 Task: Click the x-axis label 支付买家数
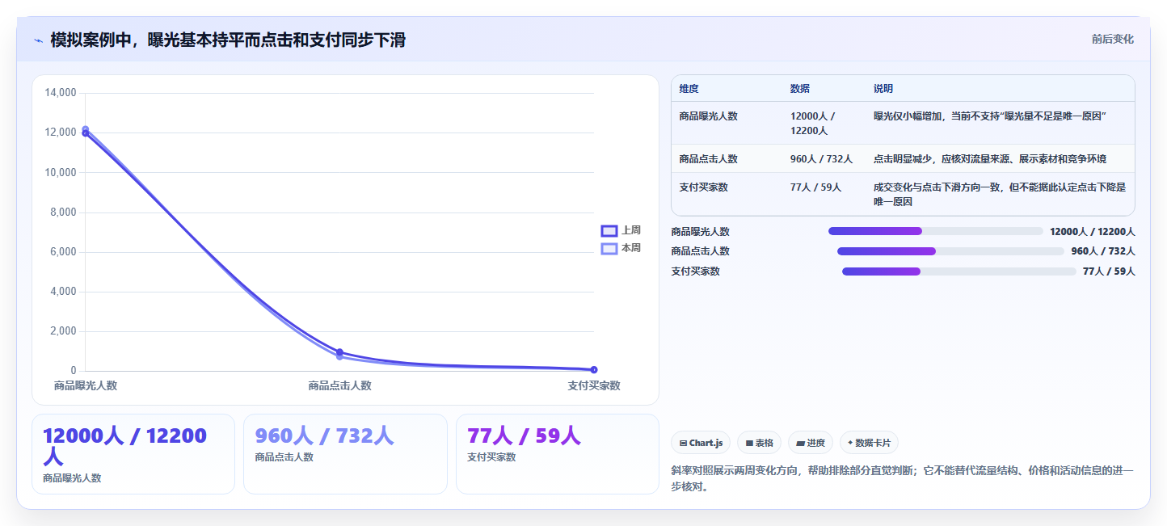594,386
